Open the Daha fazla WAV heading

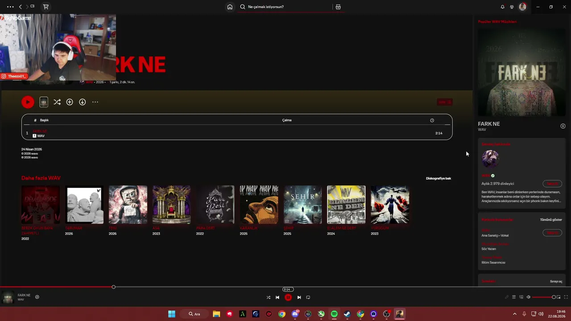[41, 178]
